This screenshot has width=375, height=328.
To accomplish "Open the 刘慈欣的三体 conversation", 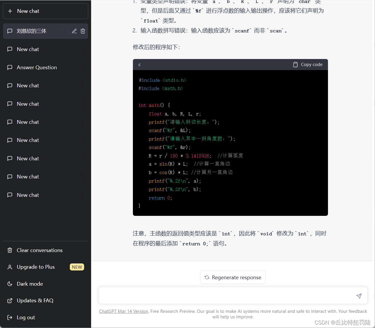I will [x=46, y=31].
